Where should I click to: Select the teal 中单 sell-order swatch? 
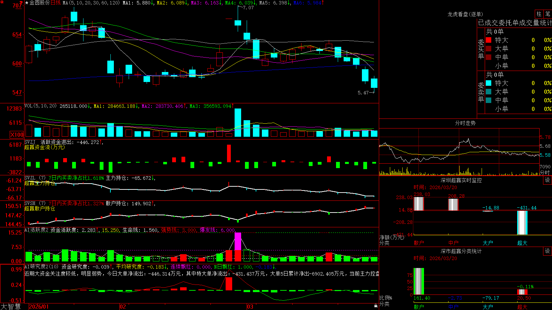[x=489, y=100]
